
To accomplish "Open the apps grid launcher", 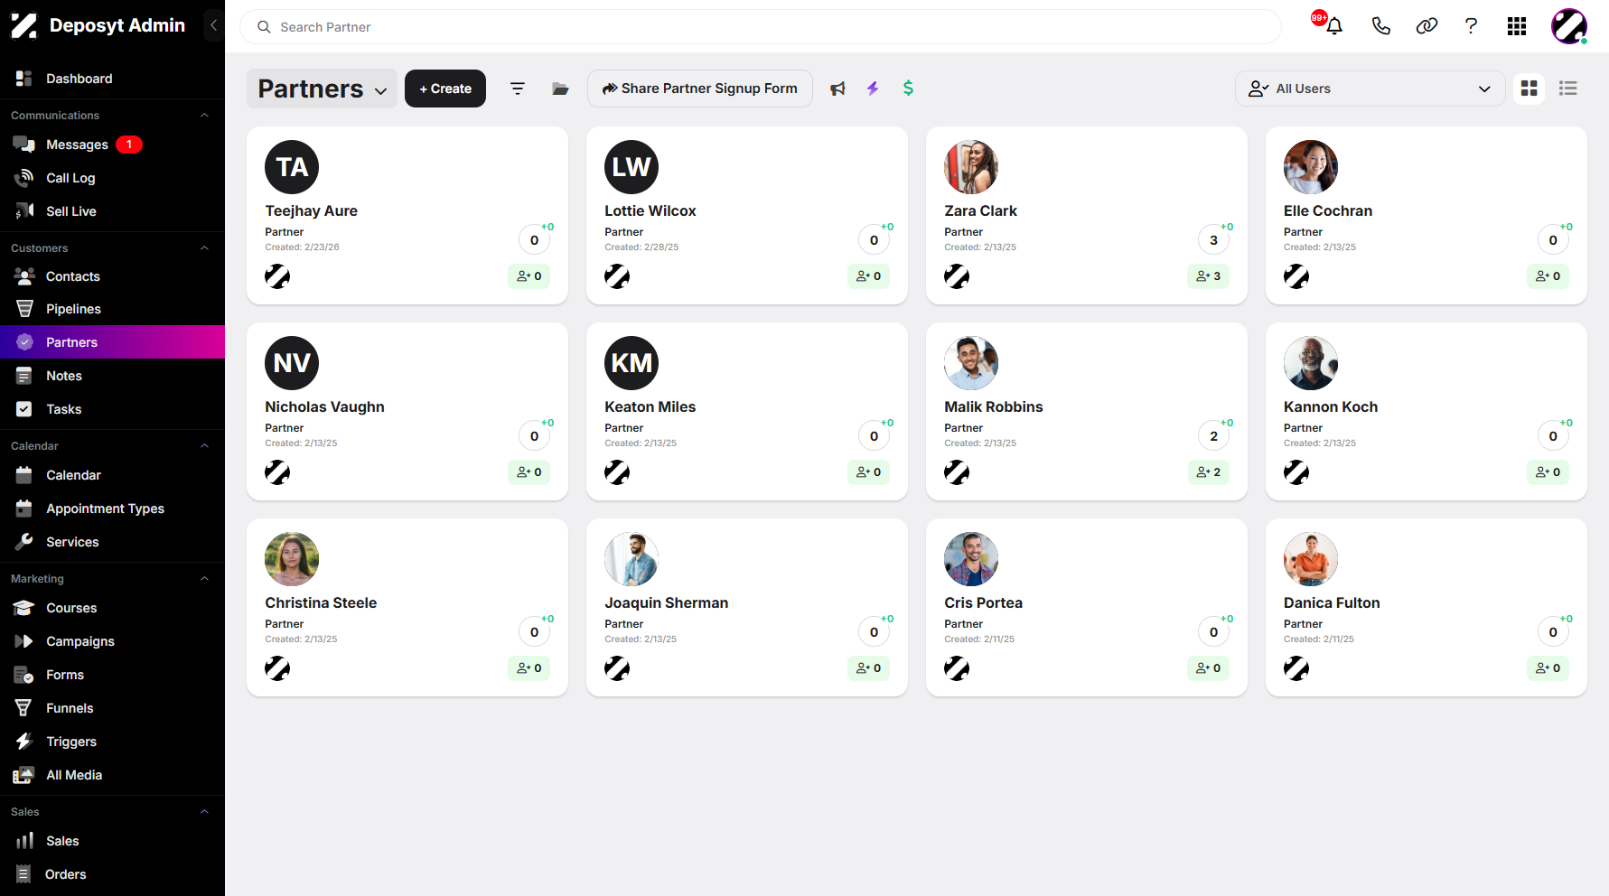I will 1517,26.
